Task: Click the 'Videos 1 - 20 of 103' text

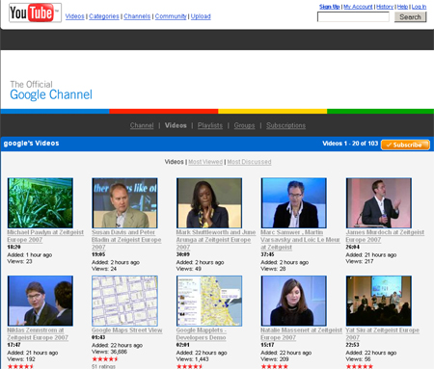Action: tap(350, 144)
